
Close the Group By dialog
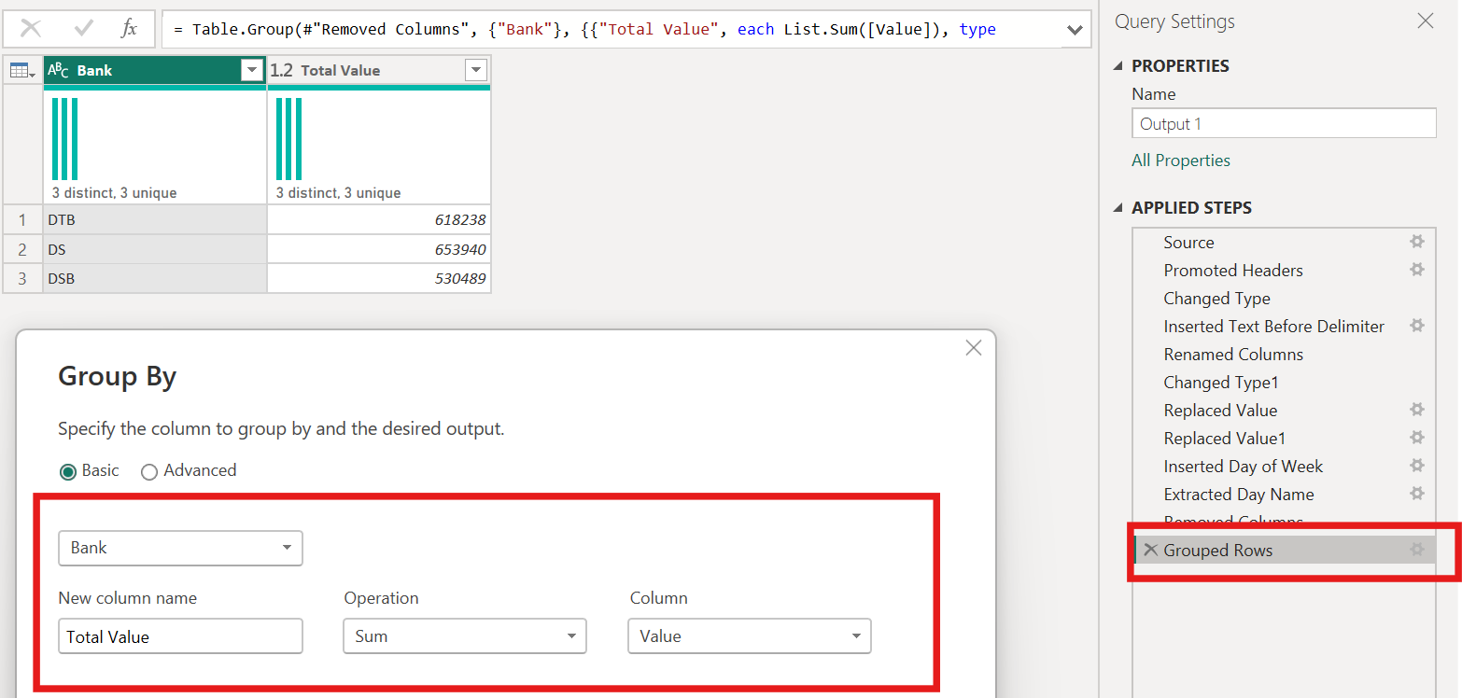pyautogui.click(x=974, y=348)
